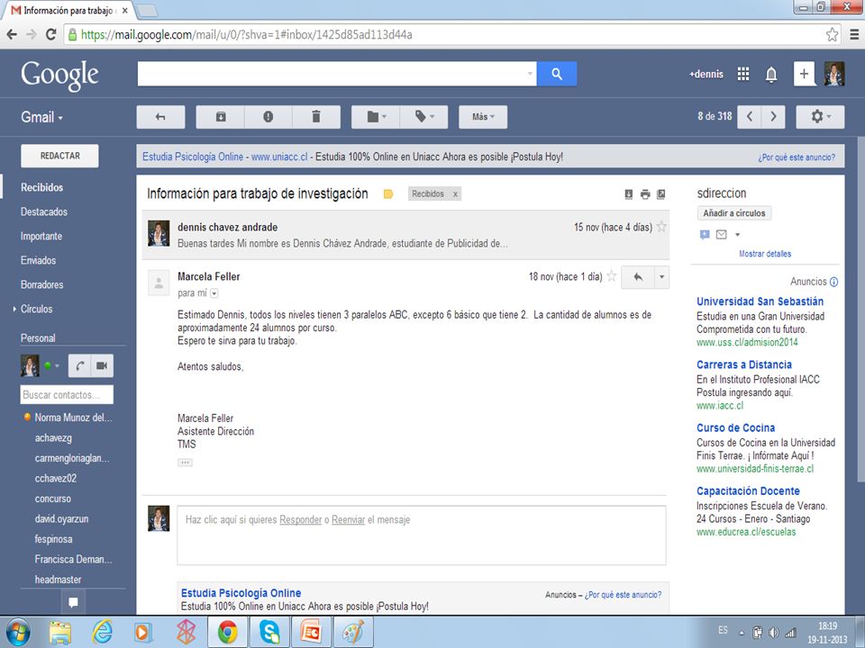
Task: Open the Gmail product switcher dropdown
Action: click(x=42, y=117)
